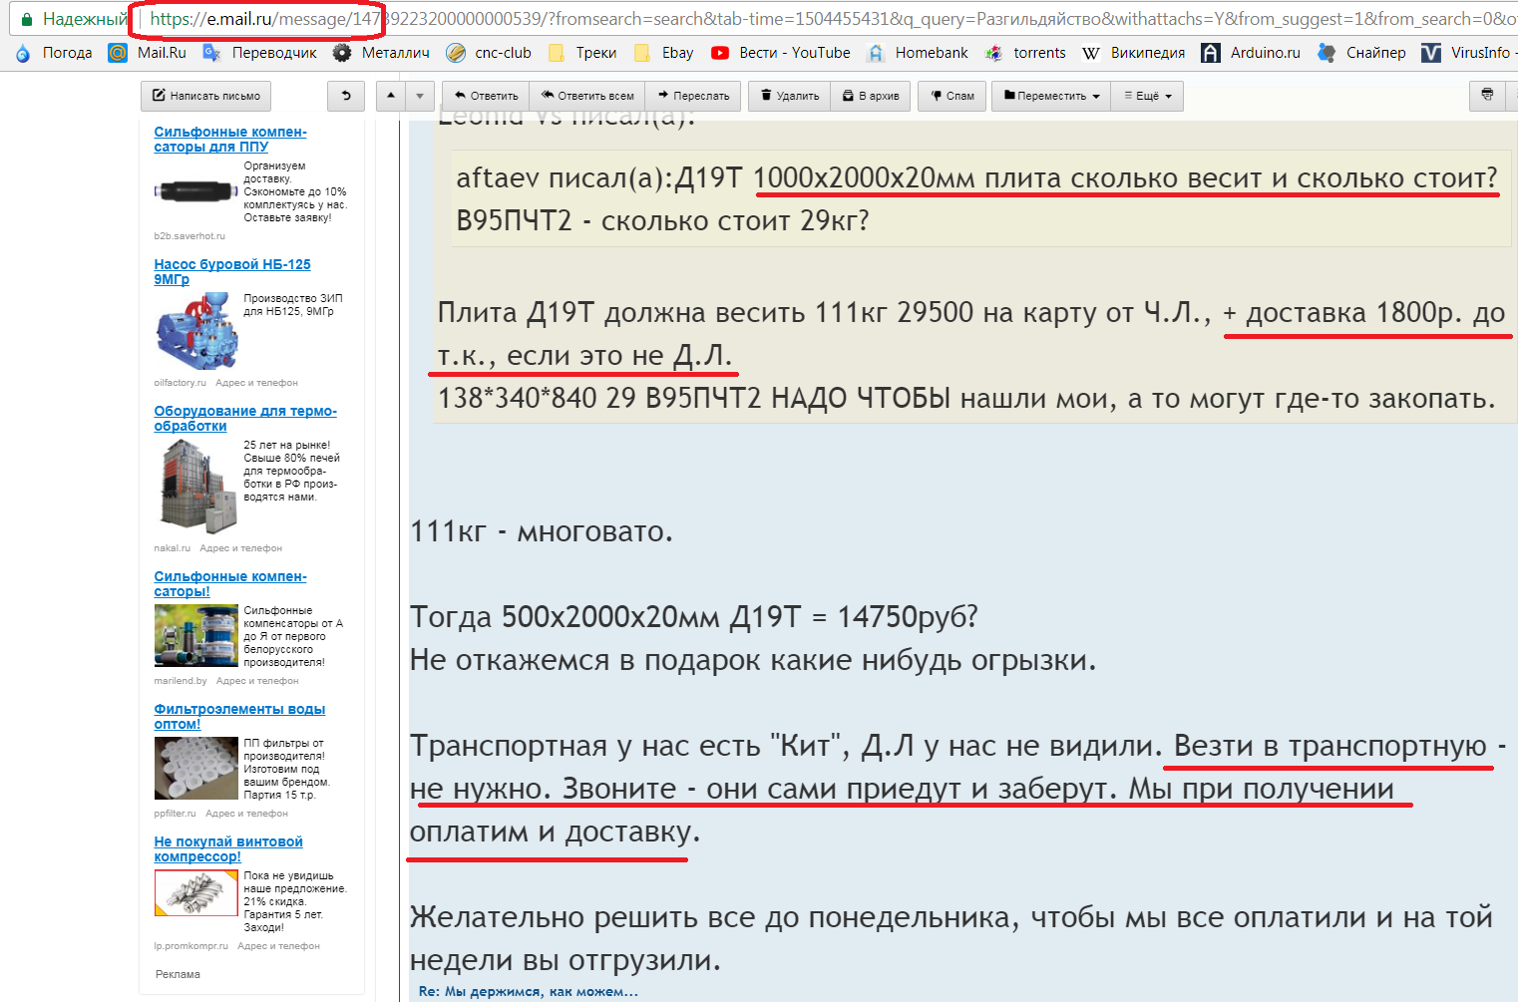Click the water filter elements ad thumbnail
This screenshot has width=1518, height=1002.
(195, 768)
